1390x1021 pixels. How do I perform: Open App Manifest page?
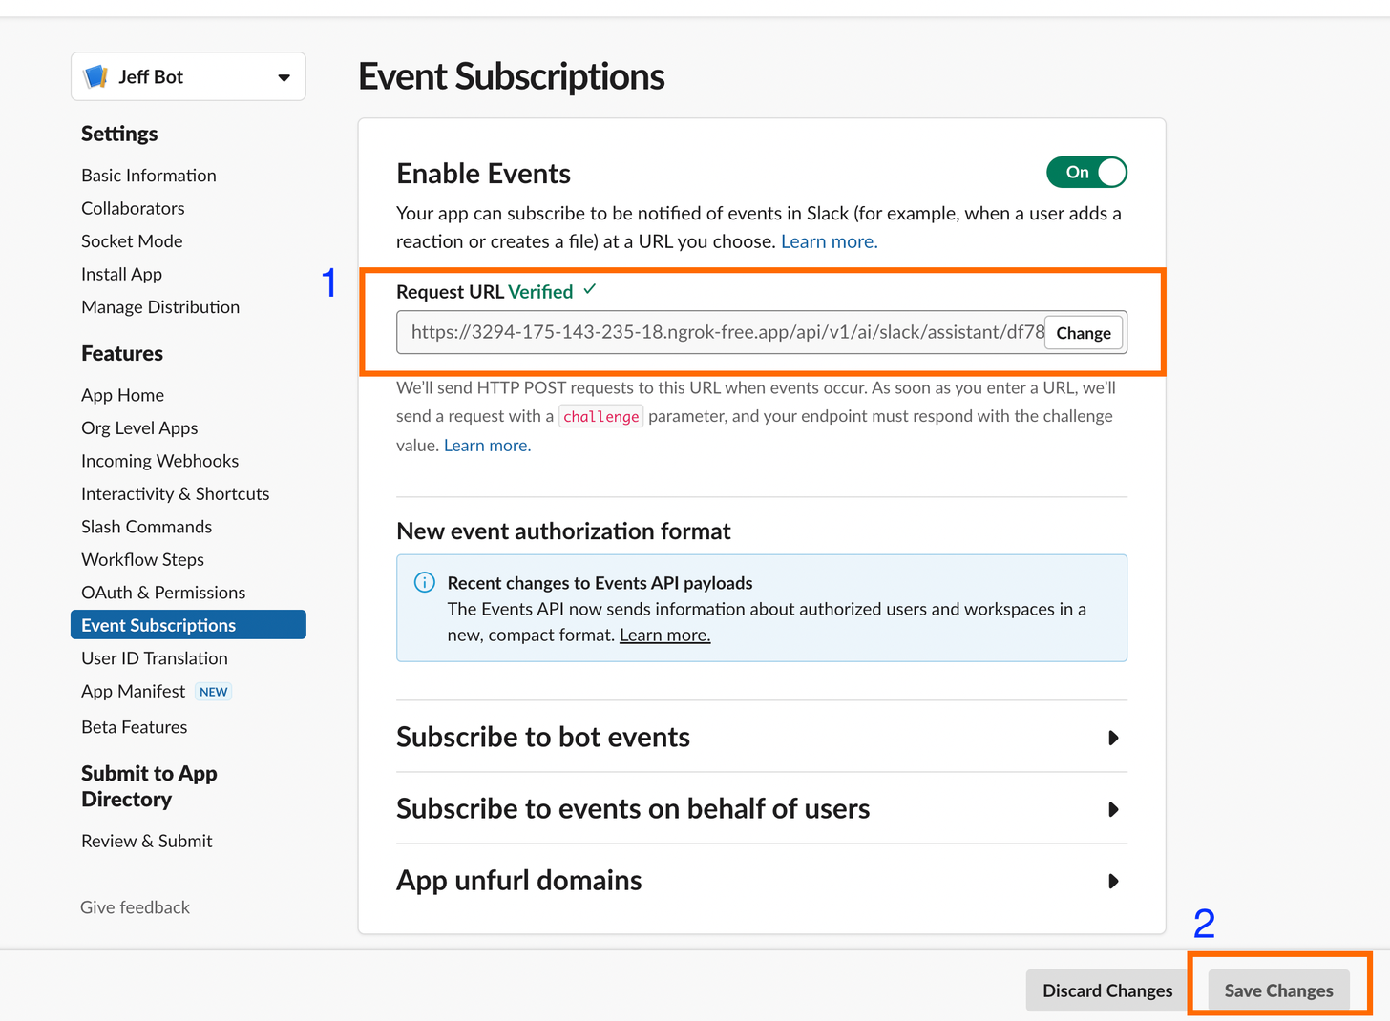(x=133, y=692)
